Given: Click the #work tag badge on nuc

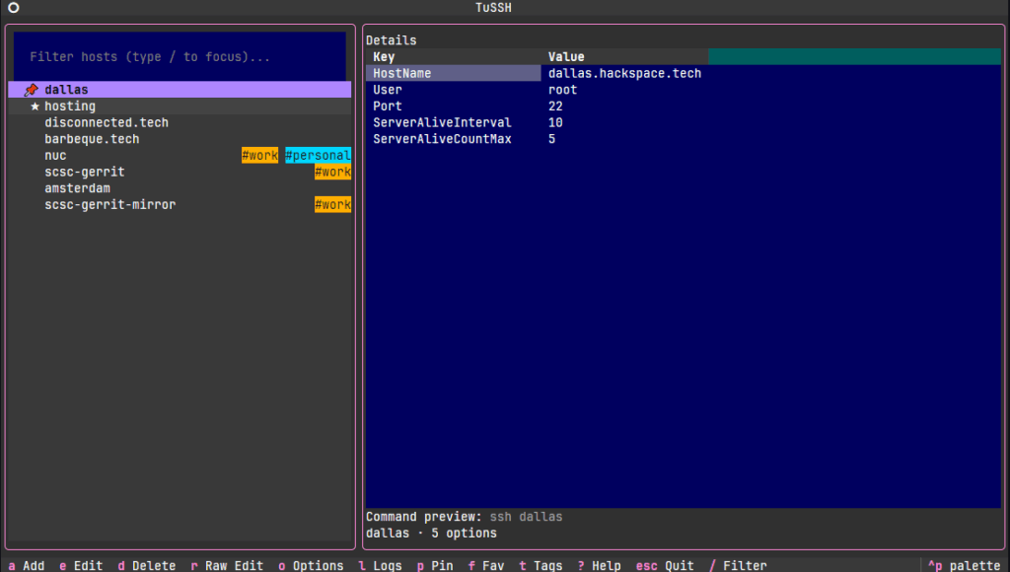Looking at the screenshot, I should coord(259,155).
